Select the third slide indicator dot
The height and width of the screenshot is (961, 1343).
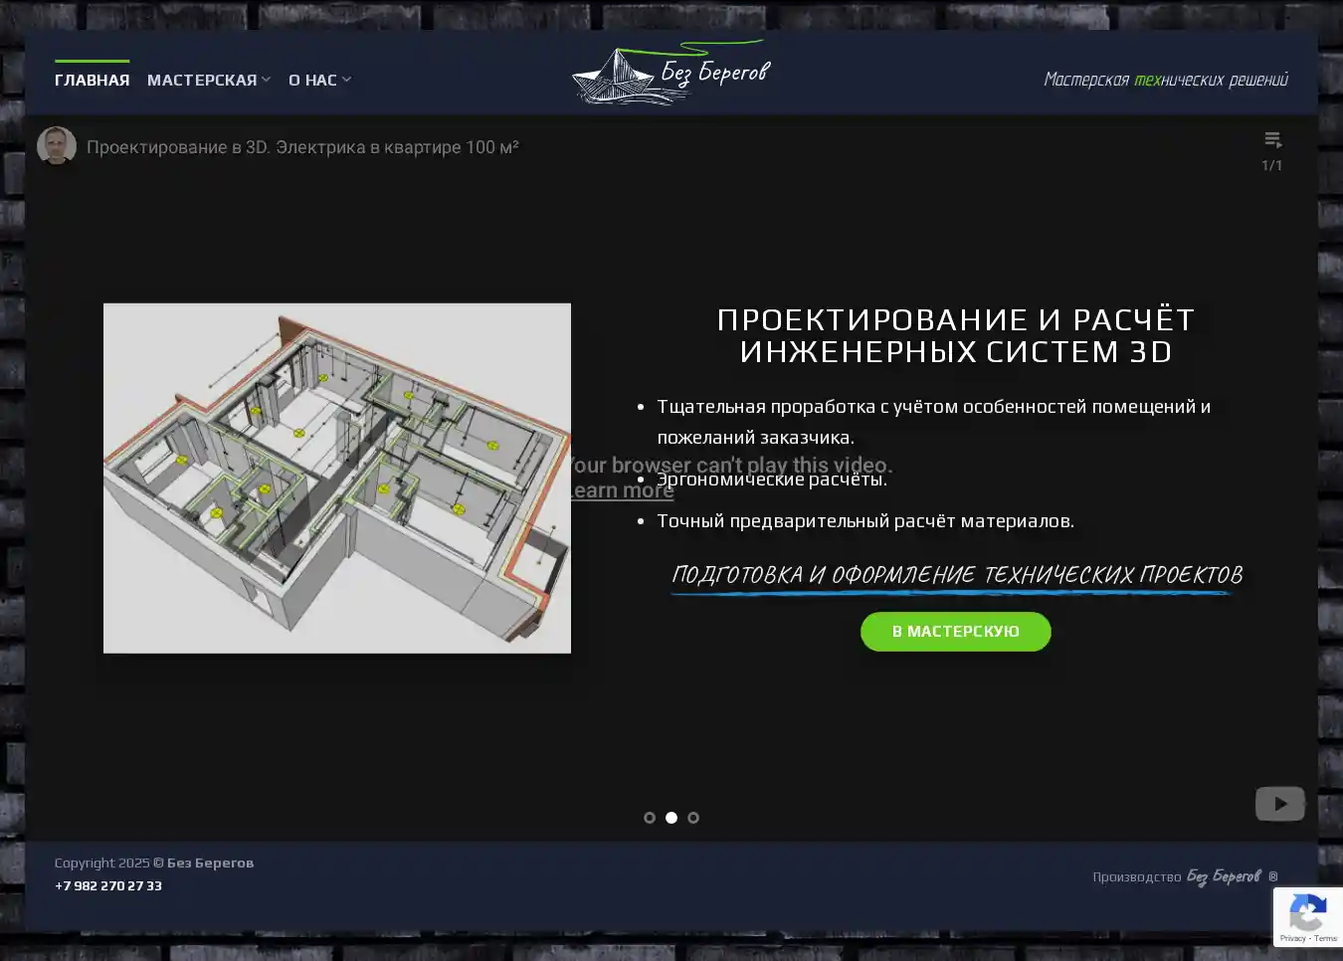point(693,818)
